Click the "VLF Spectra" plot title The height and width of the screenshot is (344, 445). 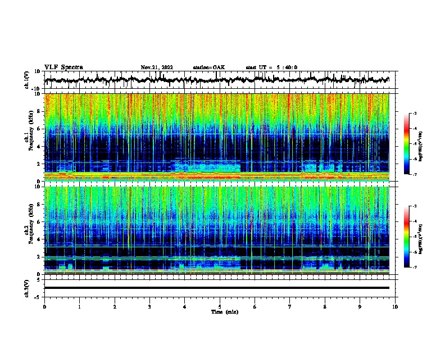[63, 67]
